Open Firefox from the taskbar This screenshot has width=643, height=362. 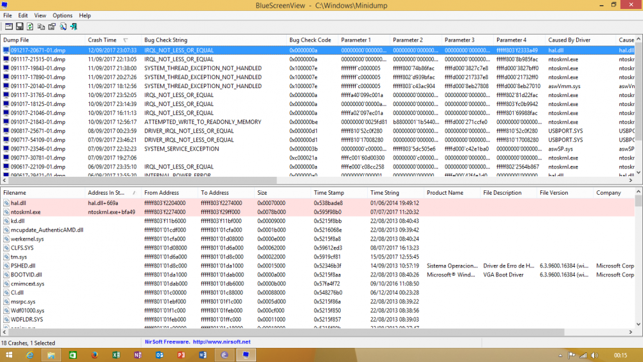coord(95,355)
